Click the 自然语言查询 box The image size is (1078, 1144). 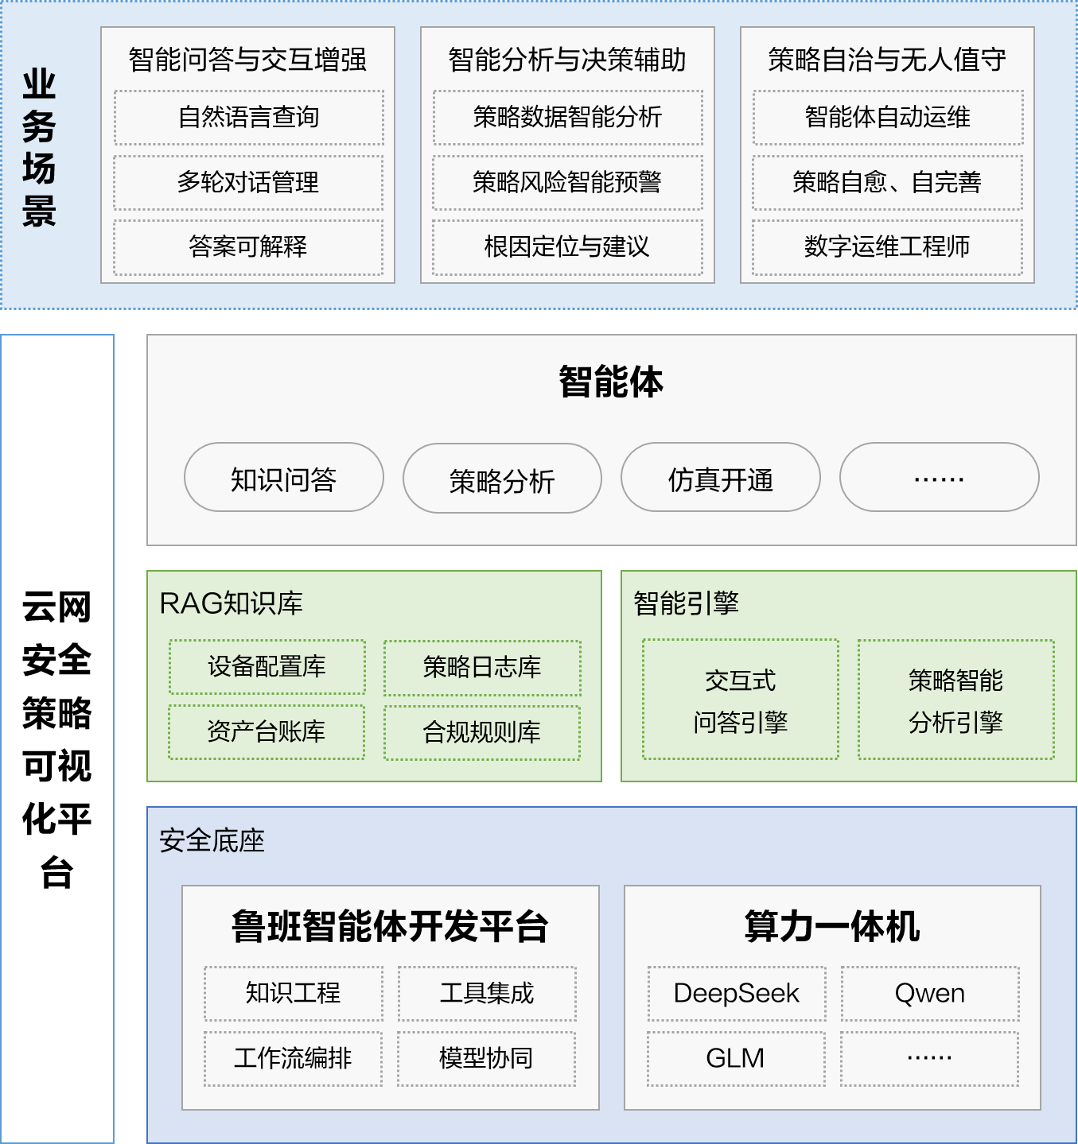[248, 118]
